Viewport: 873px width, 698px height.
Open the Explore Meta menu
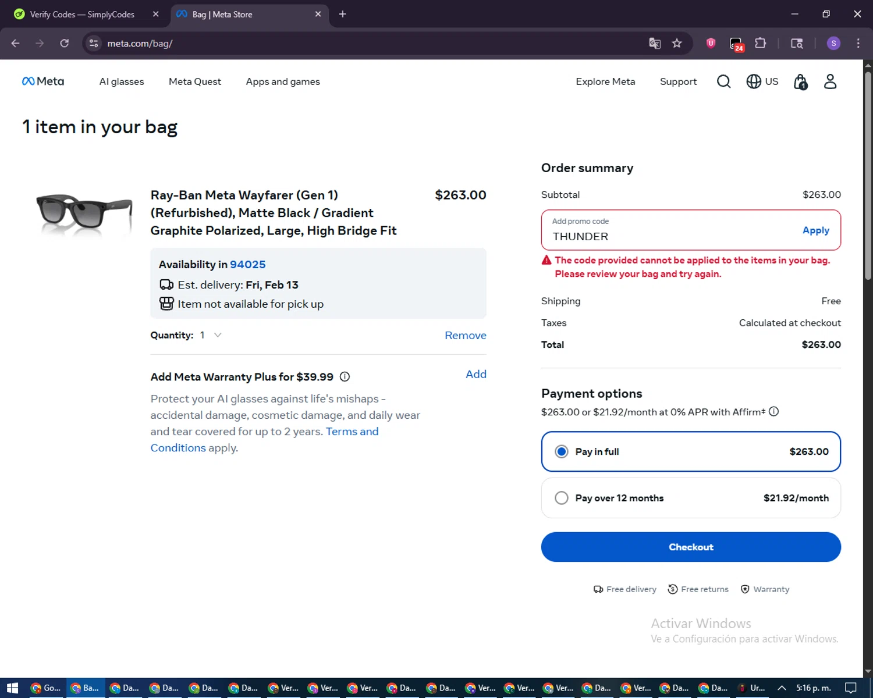[605, 81]
